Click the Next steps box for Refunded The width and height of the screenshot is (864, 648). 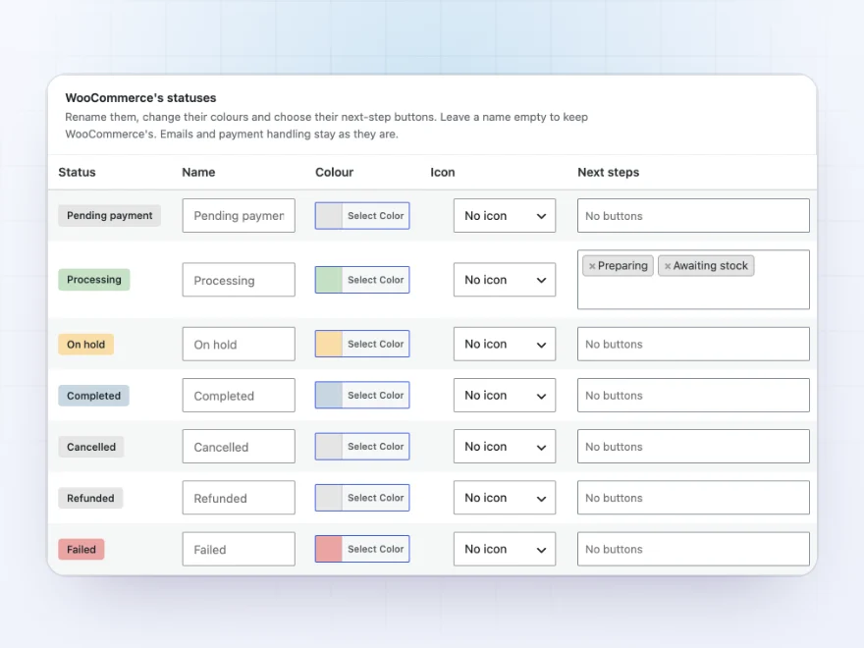693,498
